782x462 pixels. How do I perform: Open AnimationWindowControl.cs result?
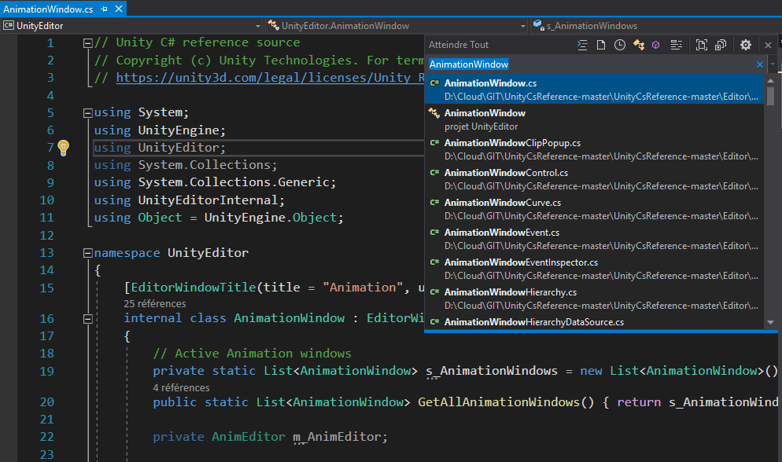(x=594, y=178)
